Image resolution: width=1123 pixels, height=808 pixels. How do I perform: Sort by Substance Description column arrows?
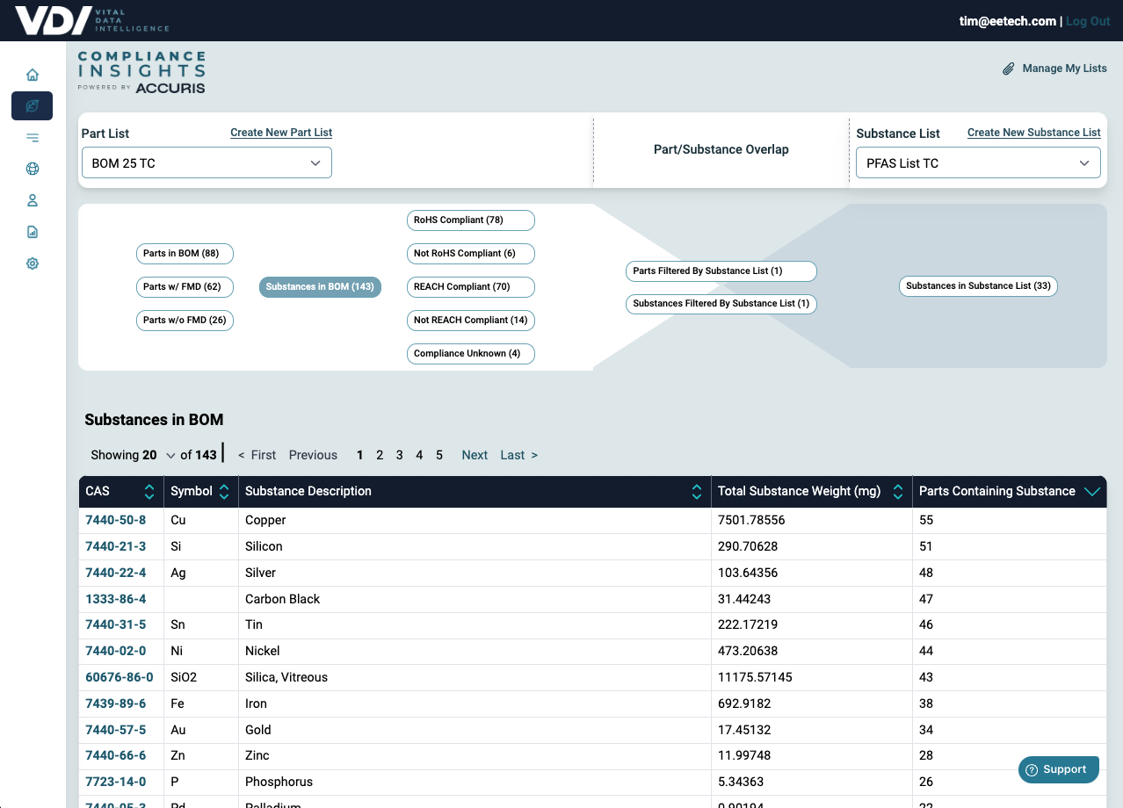point(697,492)
